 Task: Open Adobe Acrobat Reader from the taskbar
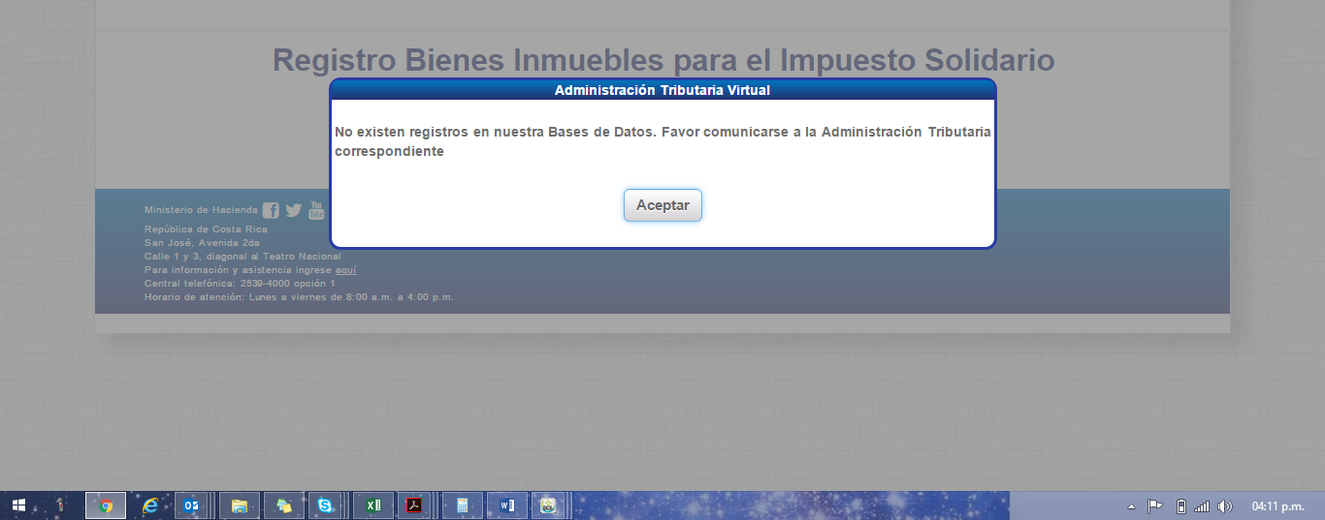click(x=414, y=505)
